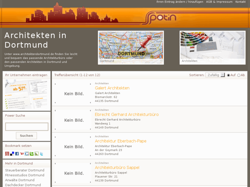This screenshot has height=187, width=250.
Task: Click the address text An der Goymark 23
Action: (x=108, y=150)
